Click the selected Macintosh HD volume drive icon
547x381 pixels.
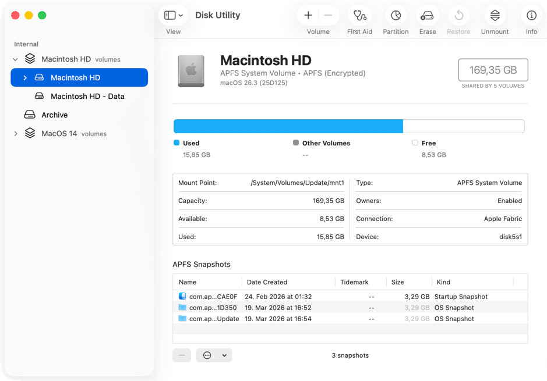point(40,77)
